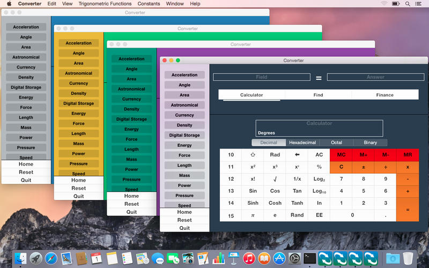Open Terminal in the dock

click(310, 258)
